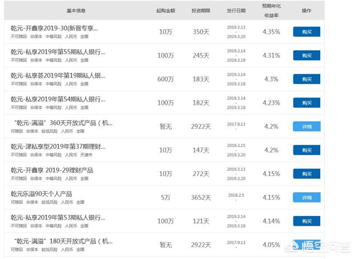Click 4.2% in the 津私享型 row
The width and height of the screenshot is (357, 259).
pos(272,150)
